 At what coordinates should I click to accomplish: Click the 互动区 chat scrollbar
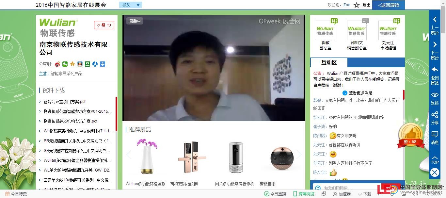[x=404, y=95]
